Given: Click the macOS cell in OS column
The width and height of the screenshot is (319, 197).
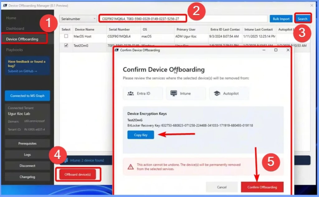Looking at the screenshot, I should click(146, 36).
